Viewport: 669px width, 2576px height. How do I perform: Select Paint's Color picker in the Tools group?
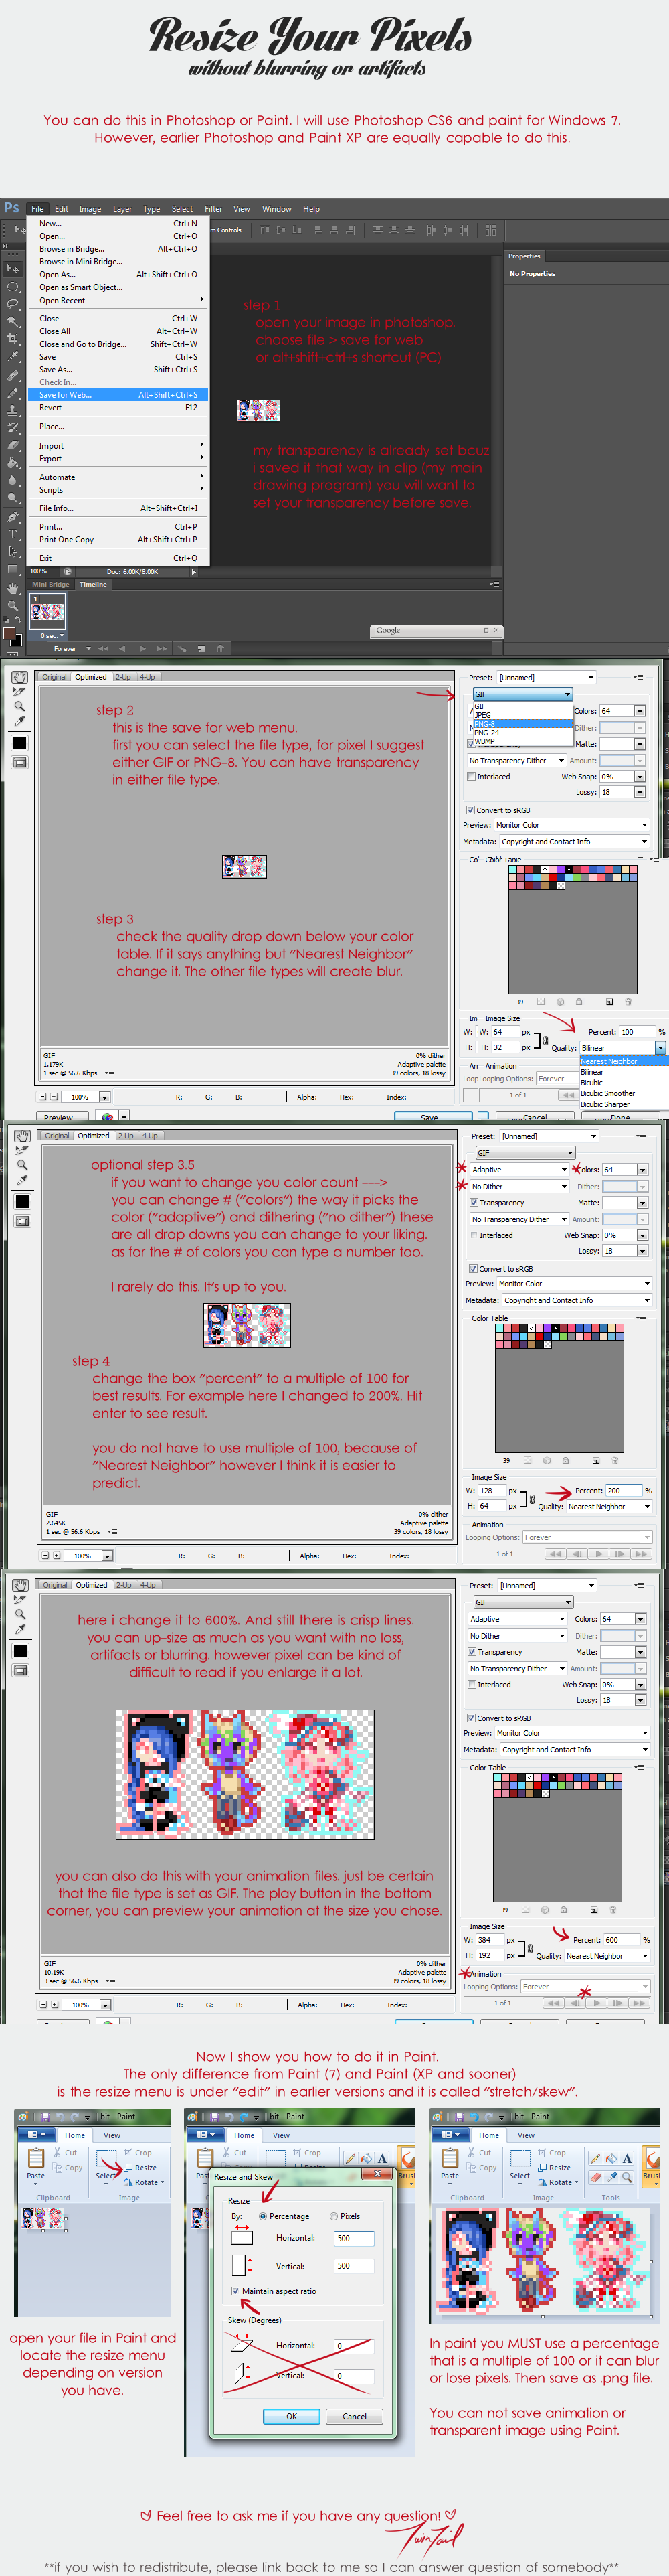point(612,2177)
